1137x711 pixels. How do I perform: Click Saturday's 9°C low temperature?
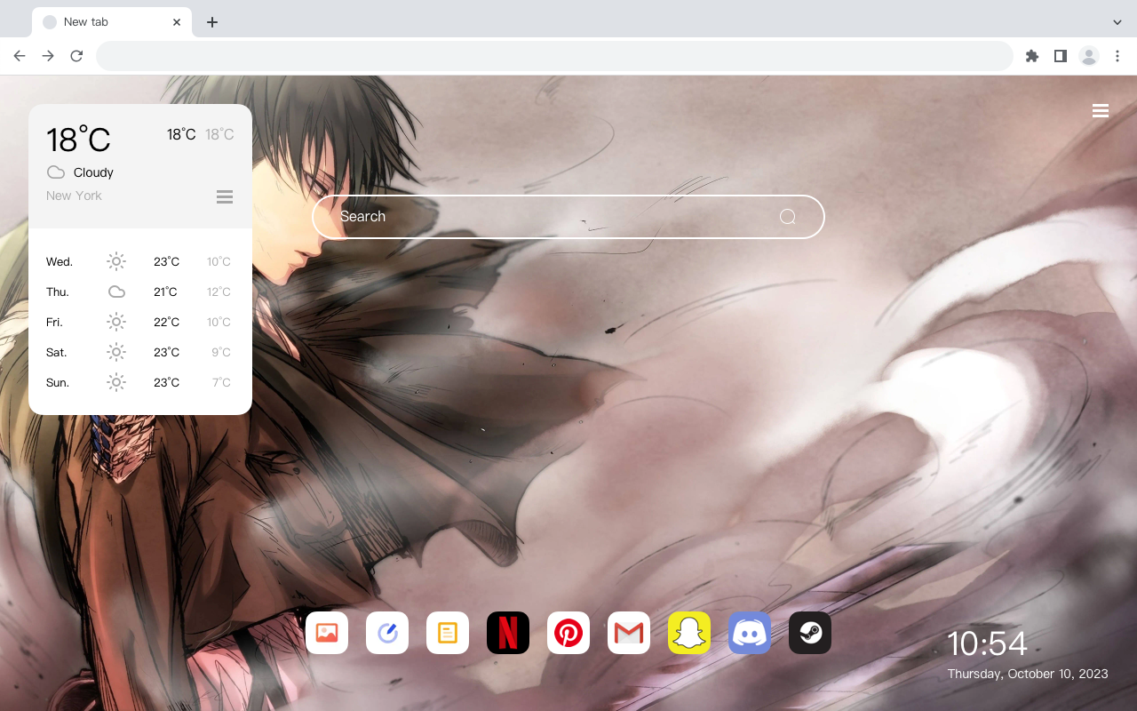(221, 352)
